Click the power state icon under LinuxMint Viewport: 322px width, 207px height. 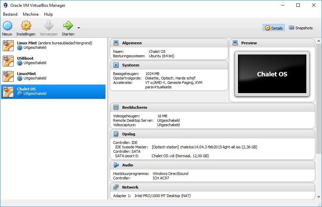coord(20,78)
